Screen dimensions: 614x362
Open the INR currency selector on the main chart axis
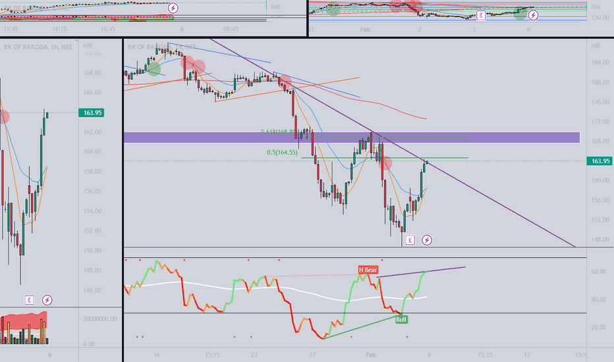click(596, 46)
